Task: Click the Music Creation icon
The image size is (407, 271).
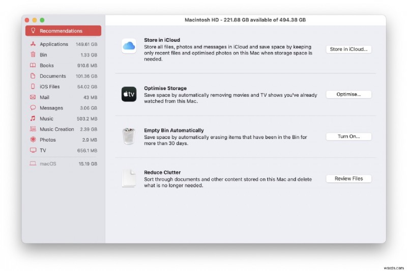Action: tap(33, 129)
